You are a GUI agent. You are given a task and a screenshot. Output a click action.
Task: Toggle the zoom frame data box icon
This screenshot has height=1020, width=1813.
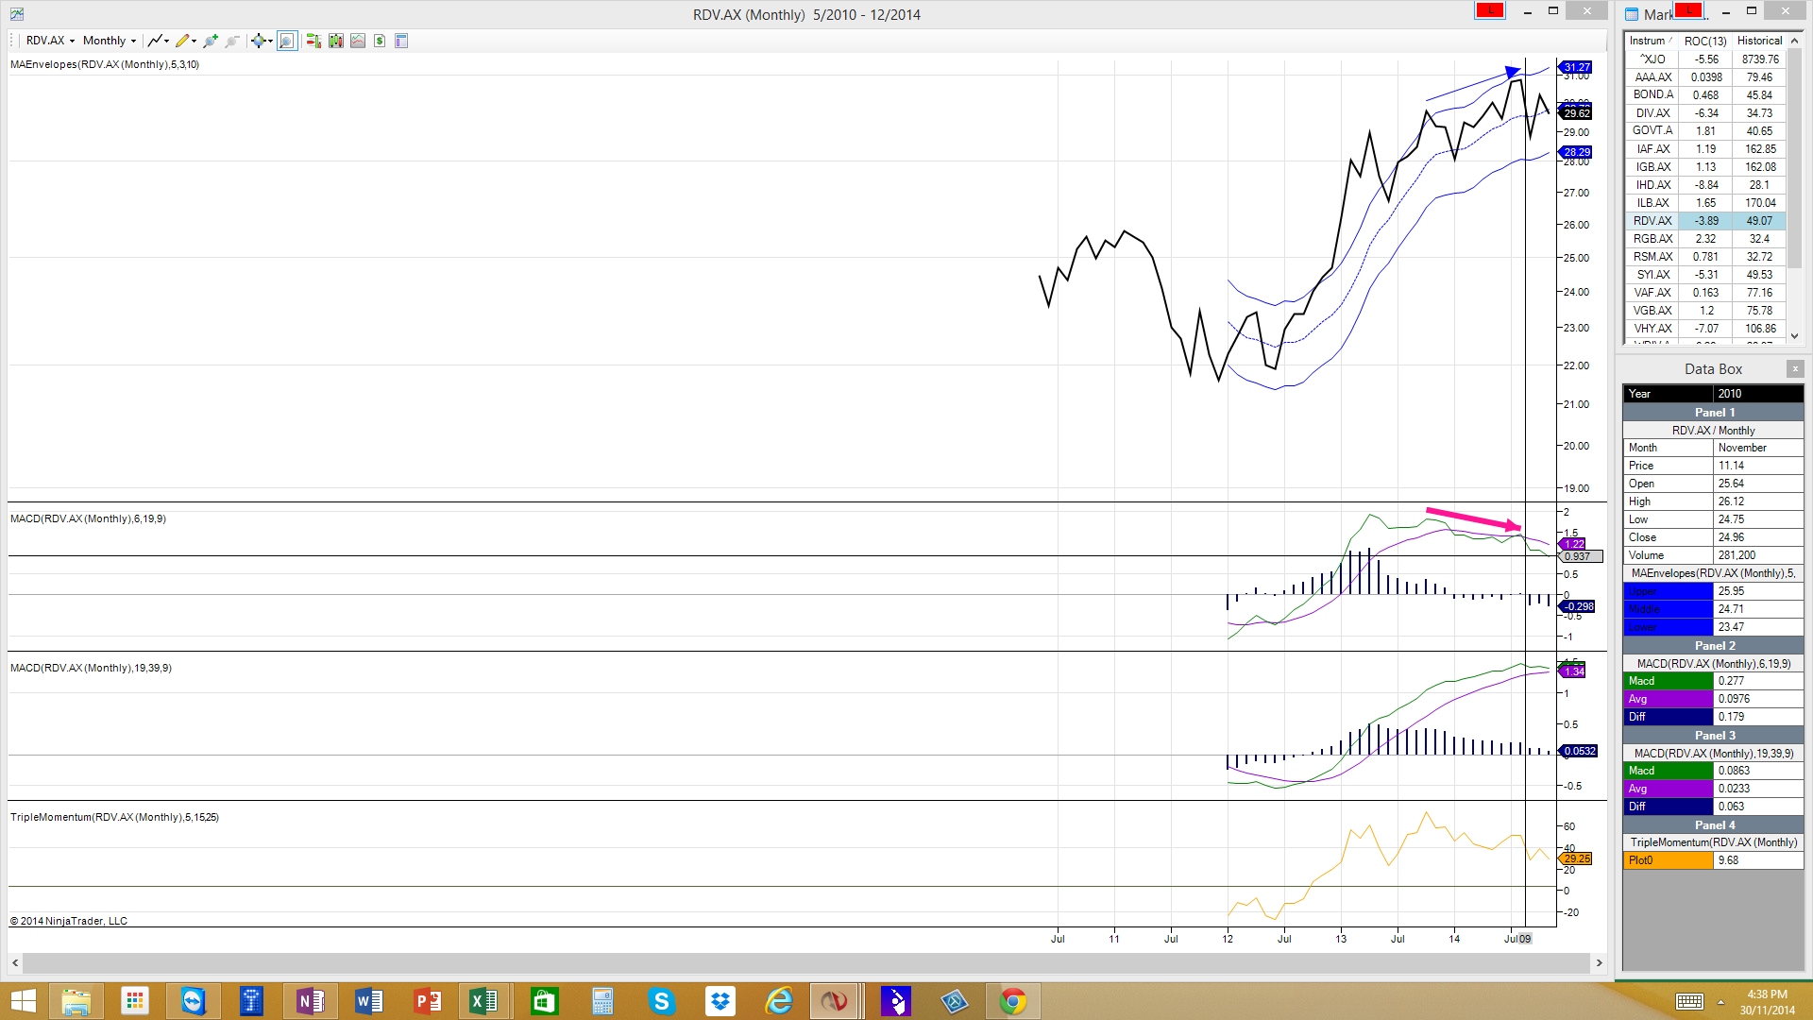287,41
